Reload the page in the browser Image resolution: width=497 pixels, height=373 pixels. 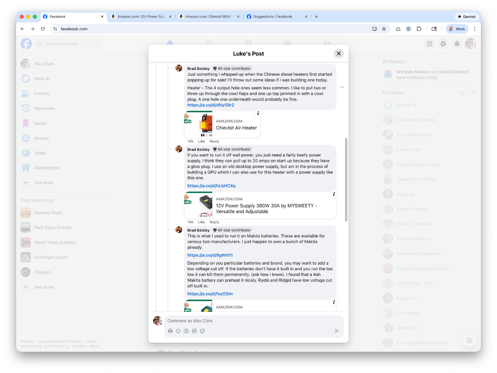(43, 29)
